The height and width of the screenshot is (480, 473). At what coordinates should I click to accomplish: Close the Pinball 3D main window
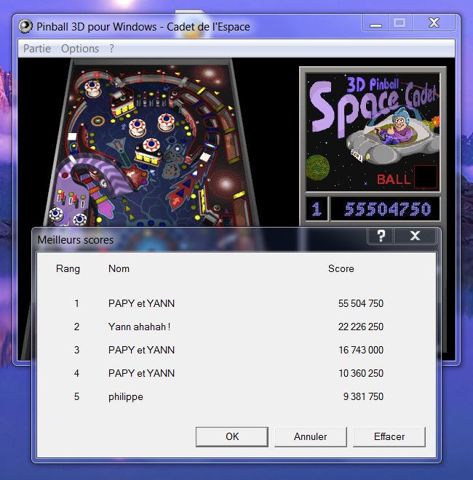[434, 23]
